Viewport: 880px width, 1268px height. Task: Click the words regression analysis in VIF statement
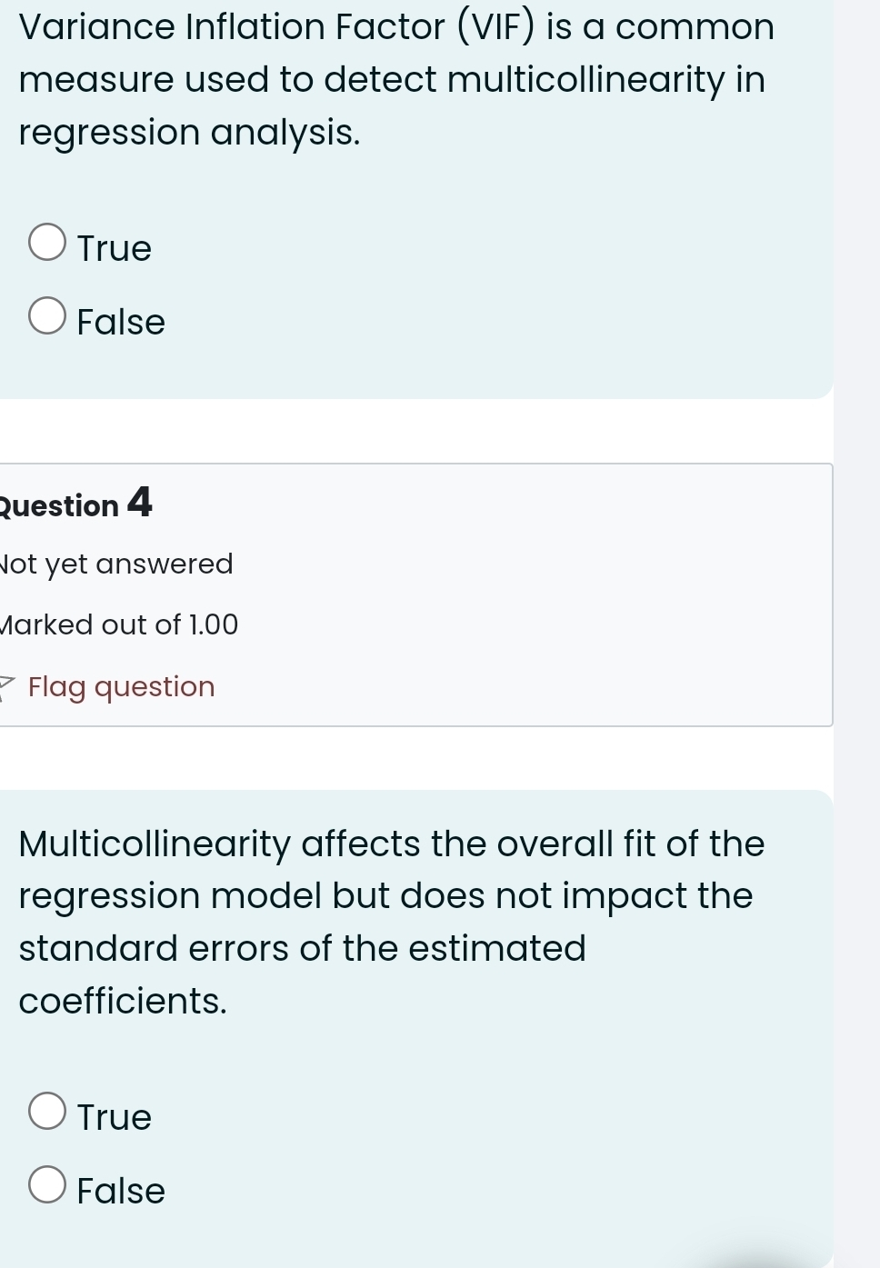189,133
